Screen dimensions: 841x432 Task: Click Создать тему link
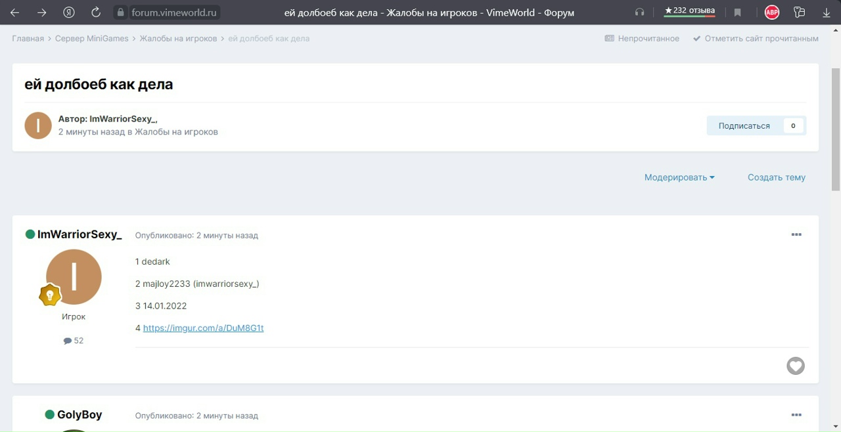coord(776,177)
